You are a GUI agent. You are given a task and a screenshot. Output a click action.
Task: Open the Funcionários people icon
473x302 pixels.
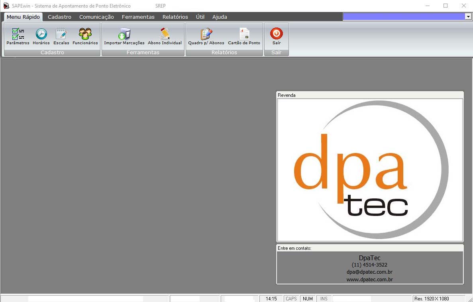pos(85,36)
